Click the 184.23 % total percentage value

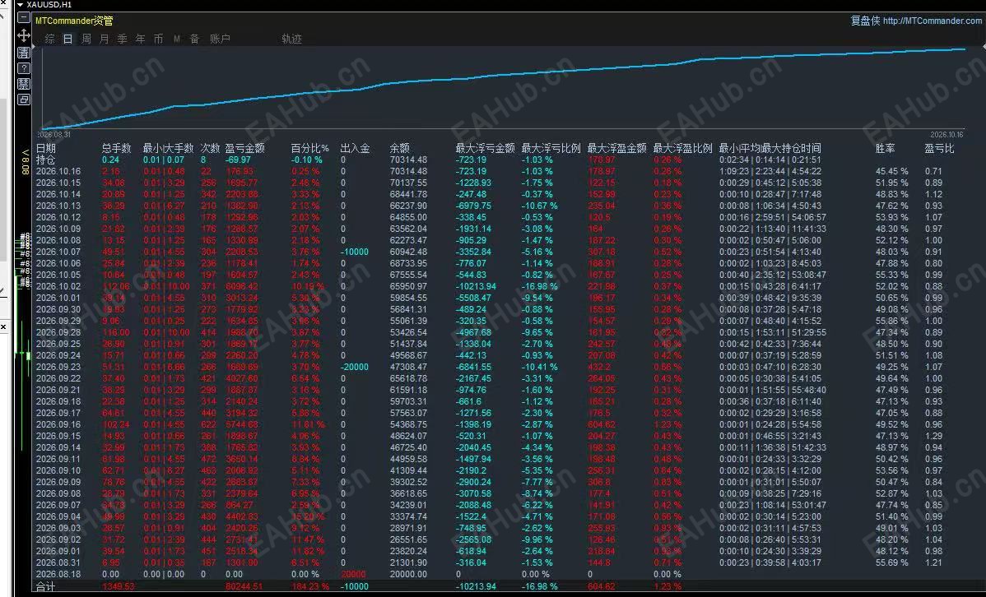coord(310,586)
